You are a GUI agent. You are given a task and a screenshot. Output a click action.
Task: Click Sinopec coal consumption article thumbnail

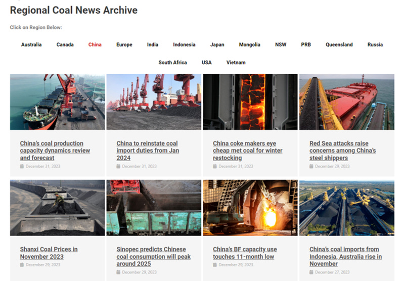coord(154,208)
